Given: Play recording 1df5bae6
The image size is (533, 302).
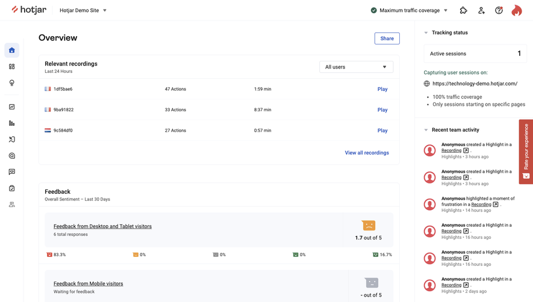Looking at the screenshot, I should coord(382,89).
